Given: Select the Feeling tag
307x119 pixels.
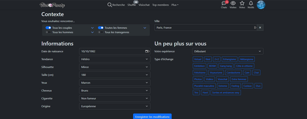Looking at the screenshot, I should [235, 86].
